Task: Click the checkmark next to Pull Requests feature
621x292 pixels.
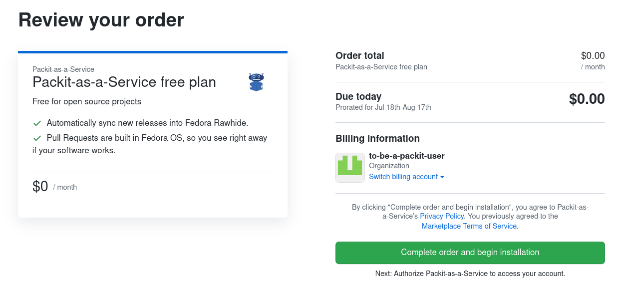Action: (37, 138)
